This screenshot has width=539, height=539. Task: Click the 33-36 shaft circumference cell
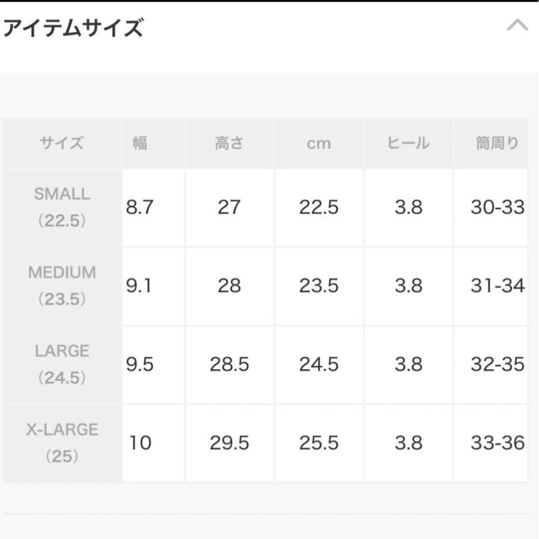coord(497,443)
